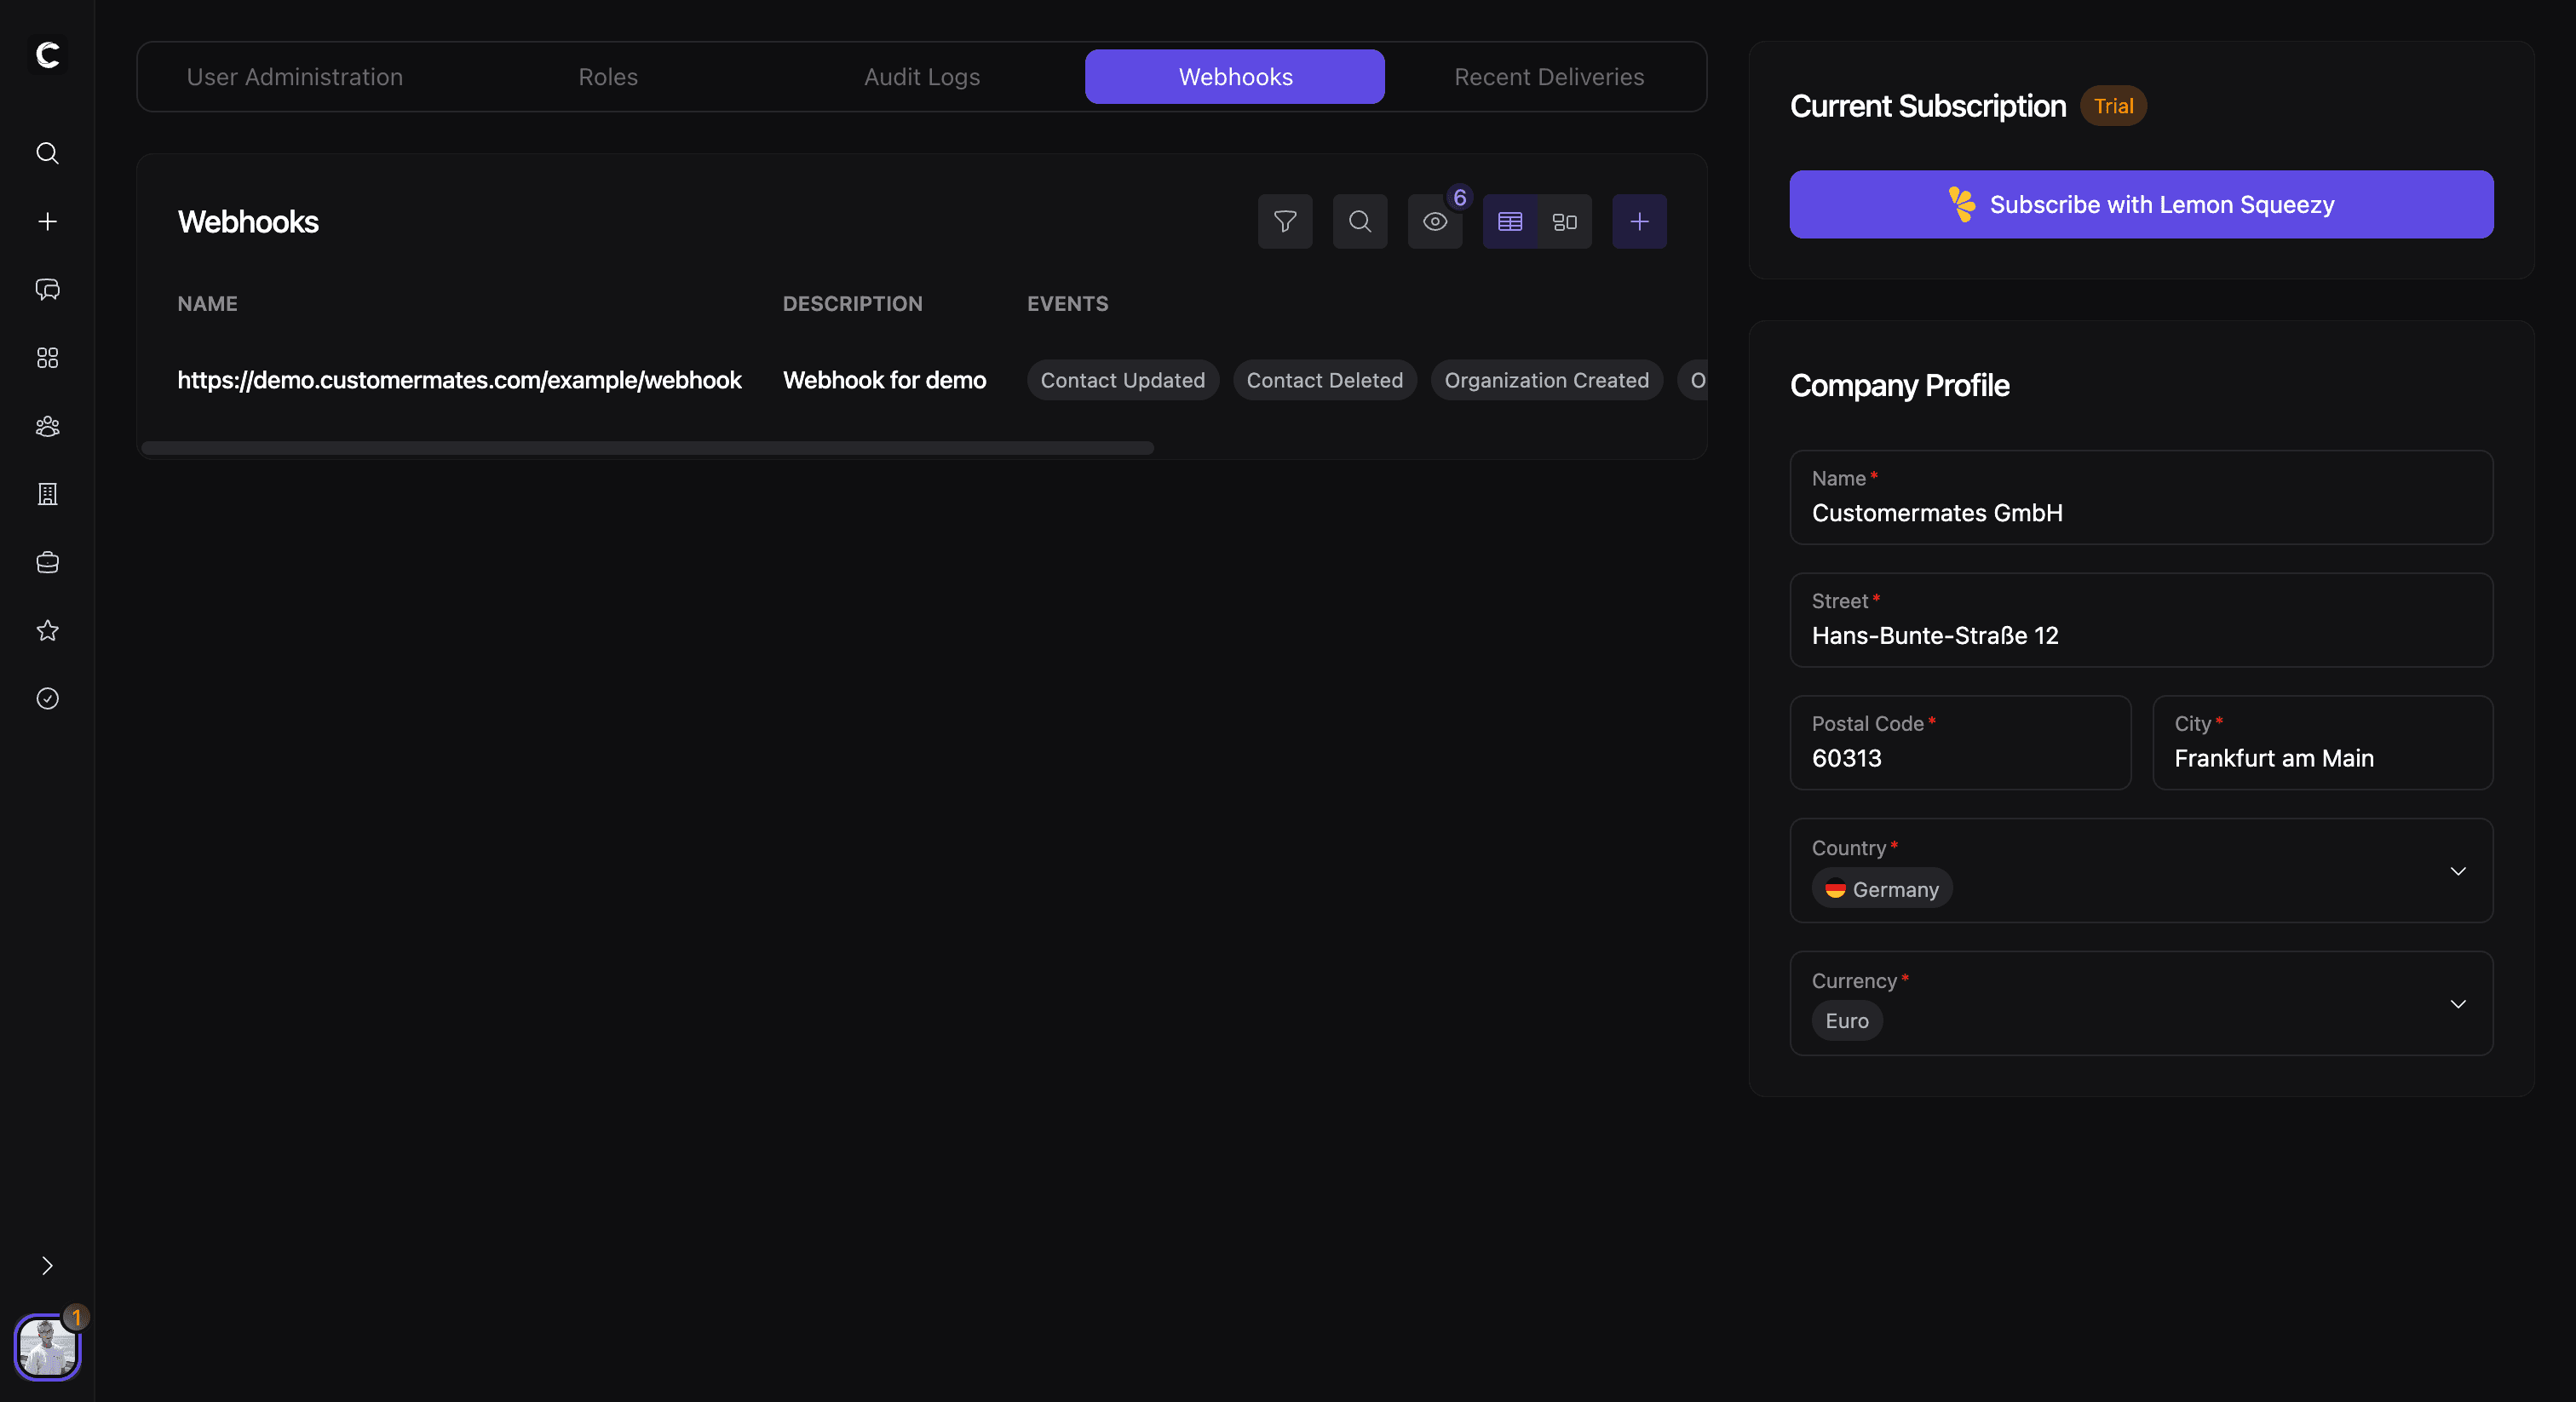Screen dimensions: 2576x1402
Task: Toggle column visibility eye icon
Action: tap(1434, 221)
